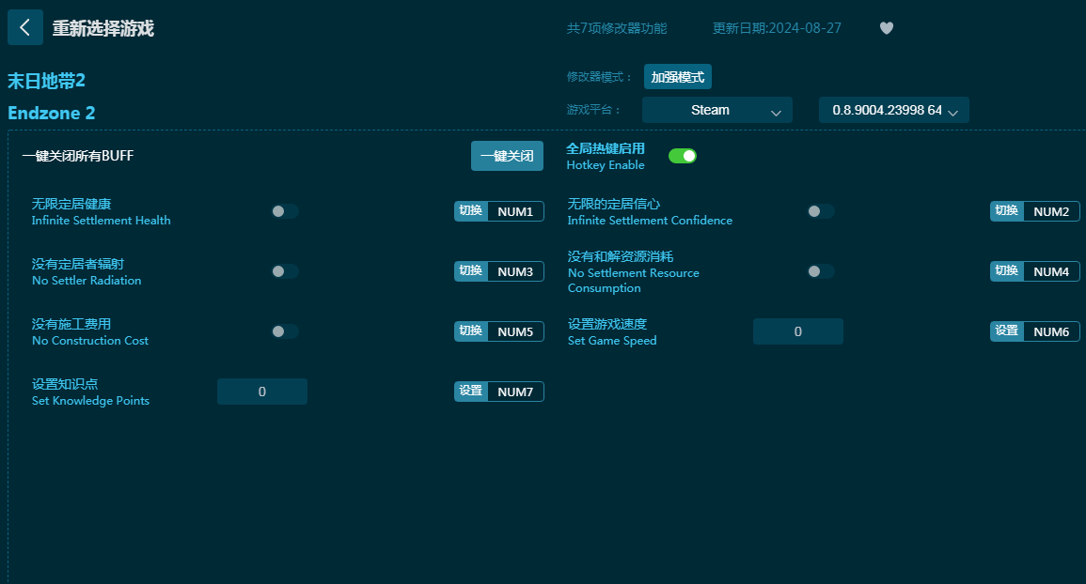The image size is (1086, 584).
Task: Click the NUM2 hotkey binding
Action: (x=1050, y=211)
